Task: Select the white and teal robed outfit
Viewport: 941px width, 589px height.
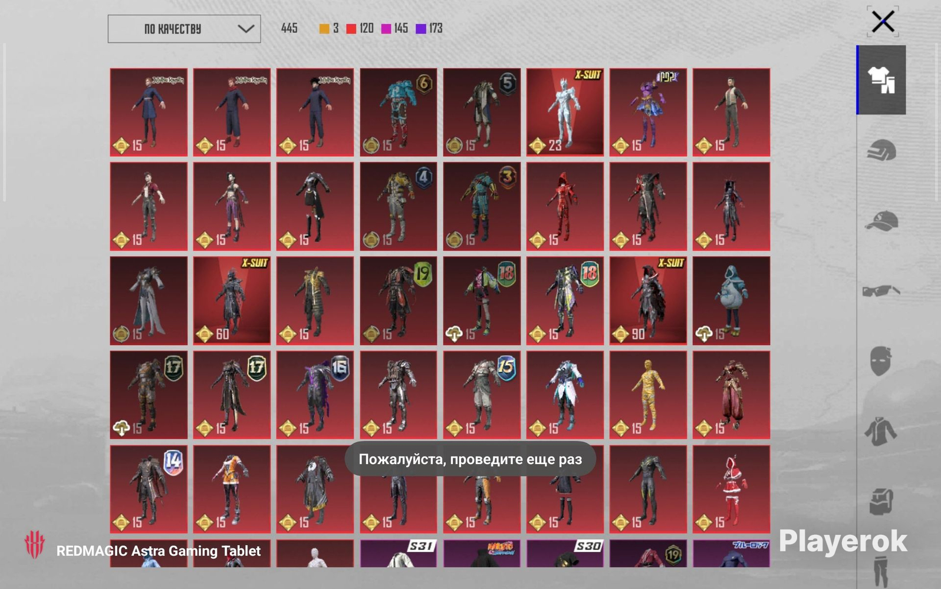Action: [x=565, y=395]
